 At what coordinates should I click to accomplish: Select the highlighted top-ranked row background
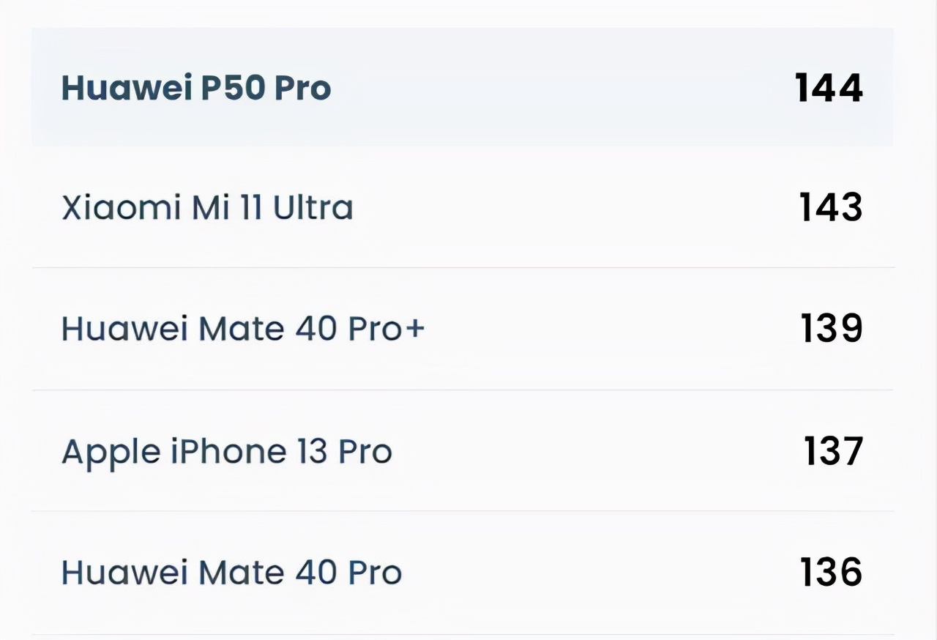(x=556, y=88)
